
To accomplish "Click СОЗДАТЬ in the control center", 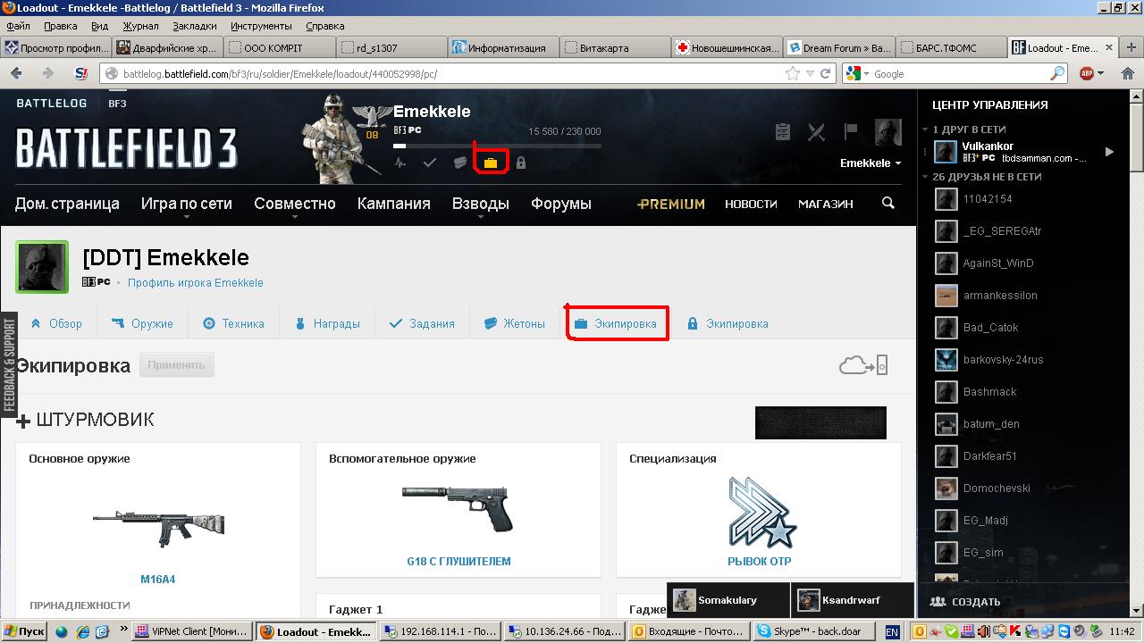I will pos(965,602).
